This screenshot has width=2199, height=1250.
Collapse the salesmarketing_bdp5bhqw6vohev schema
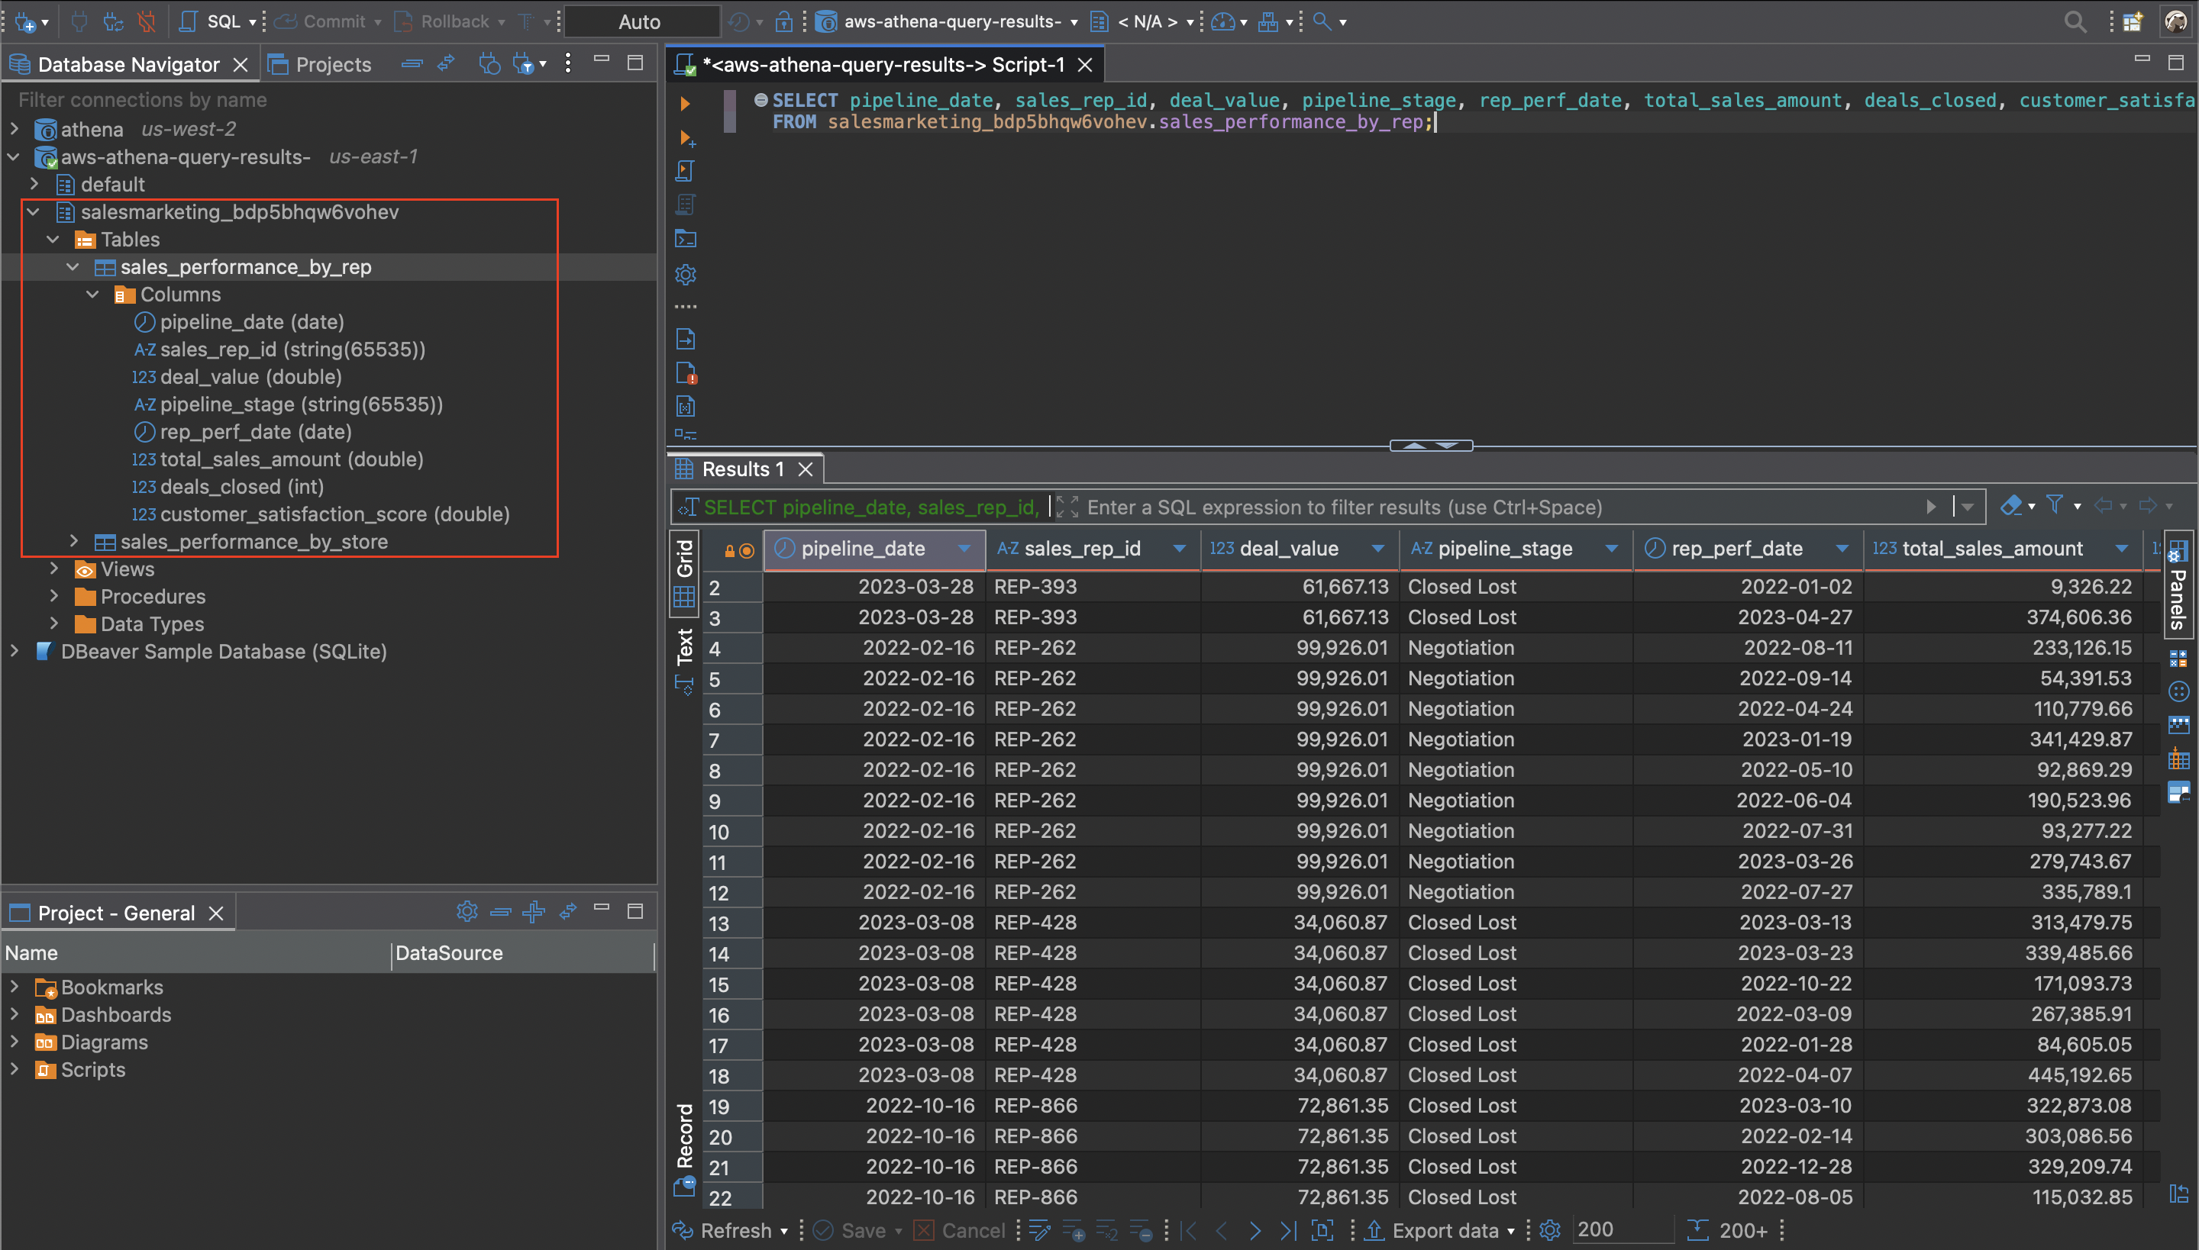(33, 212)
